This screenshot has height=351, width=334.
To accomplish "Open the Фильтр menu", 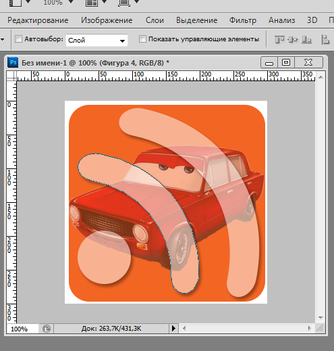I will click(x=243, y=20).
